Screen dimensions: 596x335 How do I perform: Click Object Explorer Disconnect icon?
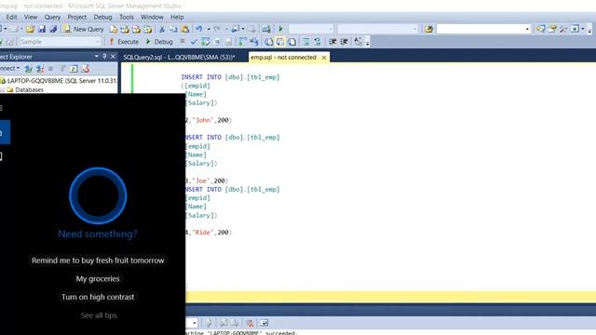click(39, 69)
